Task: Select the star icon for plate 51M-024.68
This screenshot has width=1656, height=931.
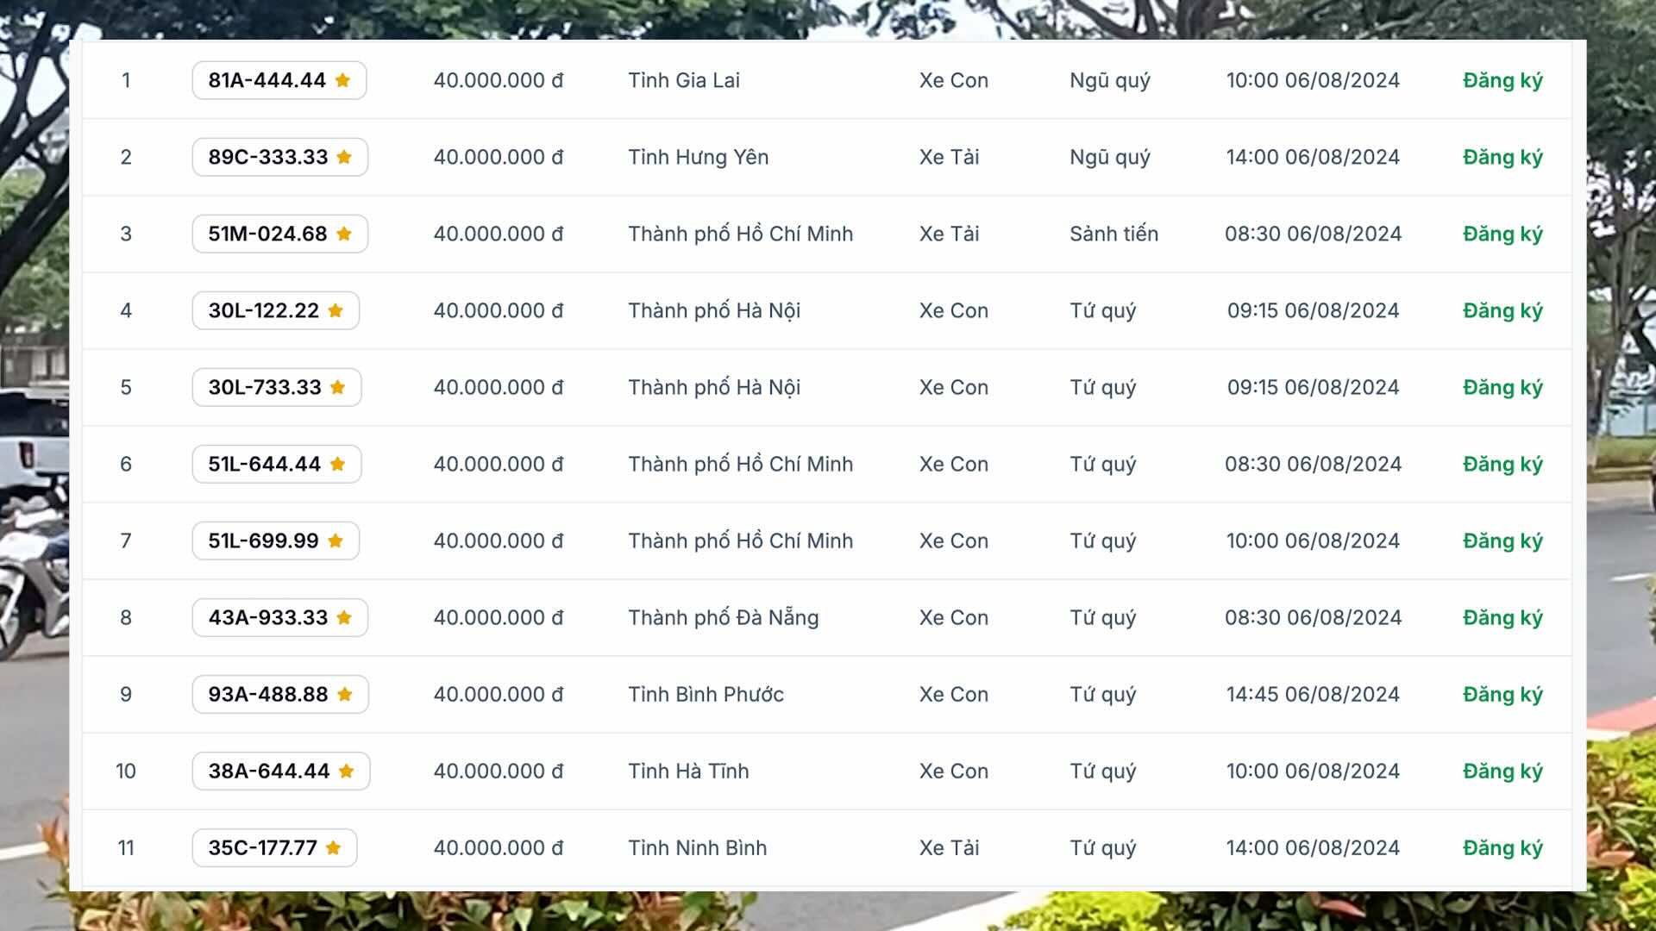Action: (343, 233)
